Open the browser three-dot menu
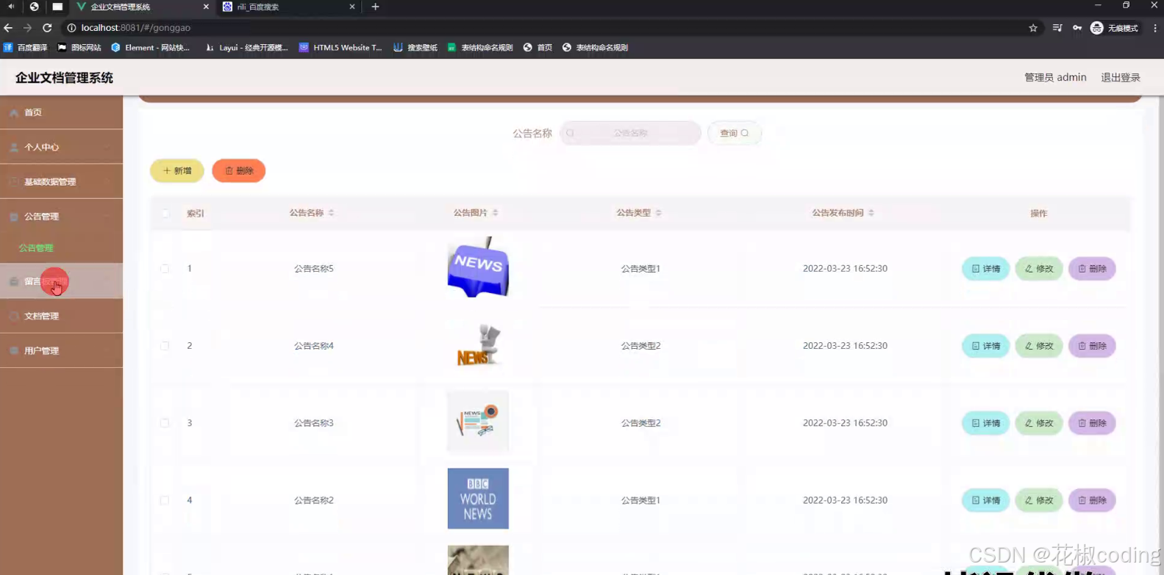The height and width of the screenshot is (575, 1164). point(1155,28)
